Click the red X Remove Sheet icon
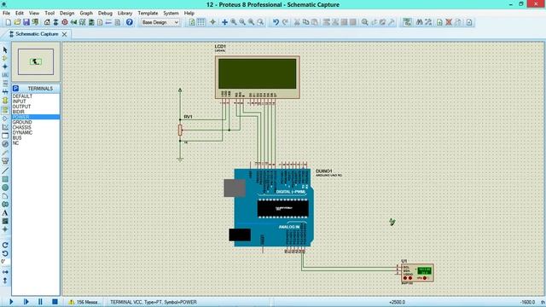The image size is (546, 307). point(449,22)
